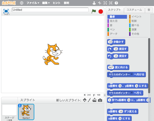Switch to the コスチューム tab
The width and height of the screenshot is (154, 121).
[134, 10]
